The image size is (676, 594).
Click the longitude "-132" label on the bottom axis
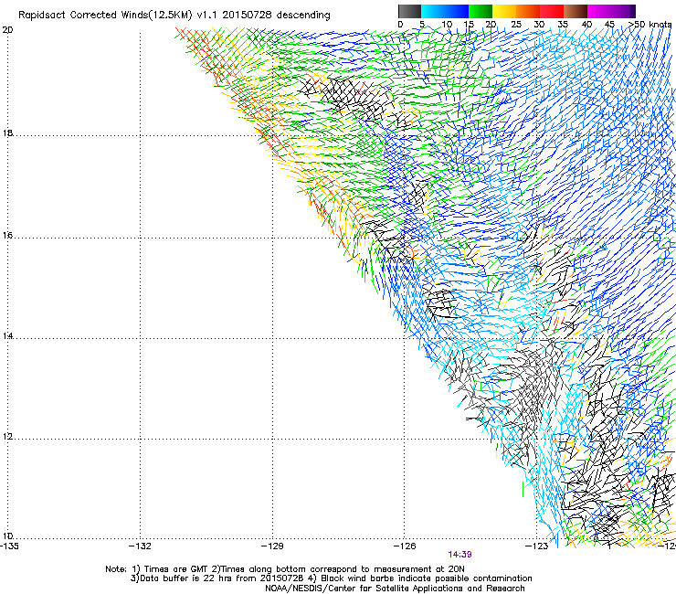140,546
